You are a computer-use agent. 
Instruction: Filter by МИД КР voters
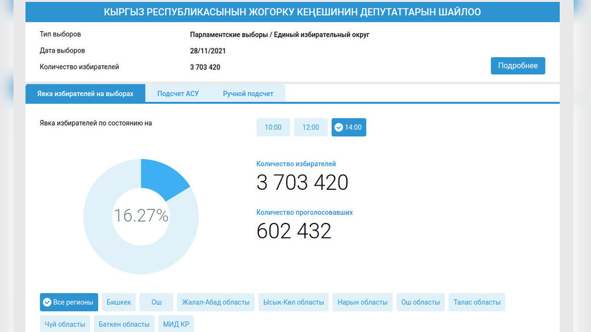(176, 324)
